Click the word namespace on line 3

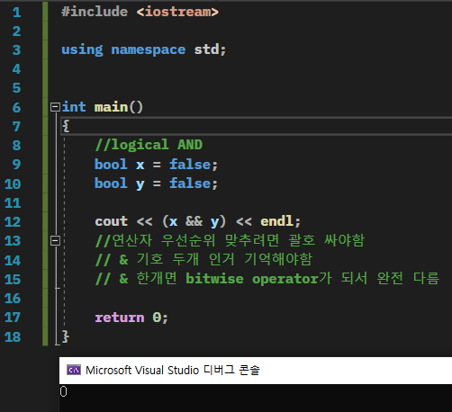[x=149, y=49]
